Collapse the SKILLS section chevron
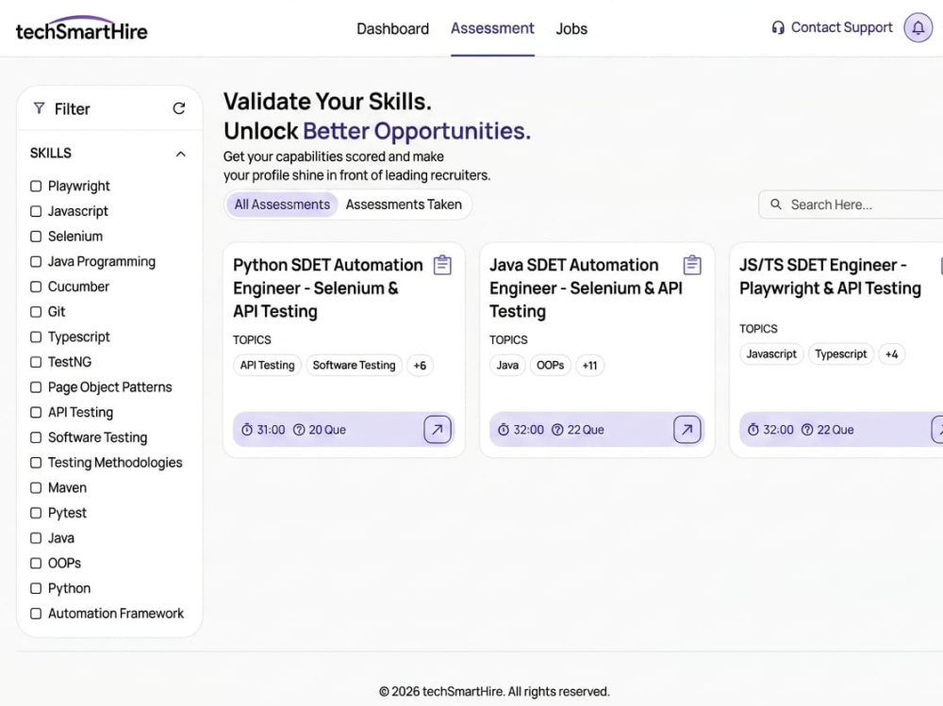Viewport: 943px width, 706px height. [x=180, y=154]
